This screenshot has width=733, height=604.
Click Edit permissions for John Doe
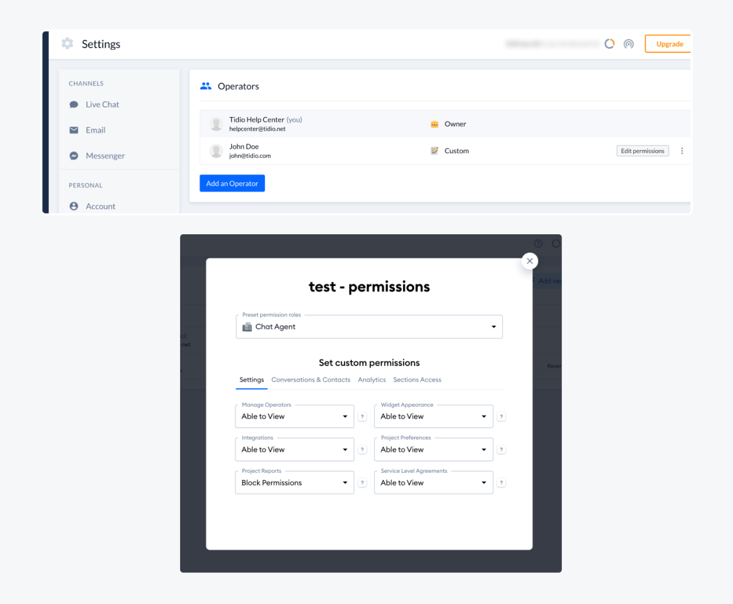click(x=643, y=151)
